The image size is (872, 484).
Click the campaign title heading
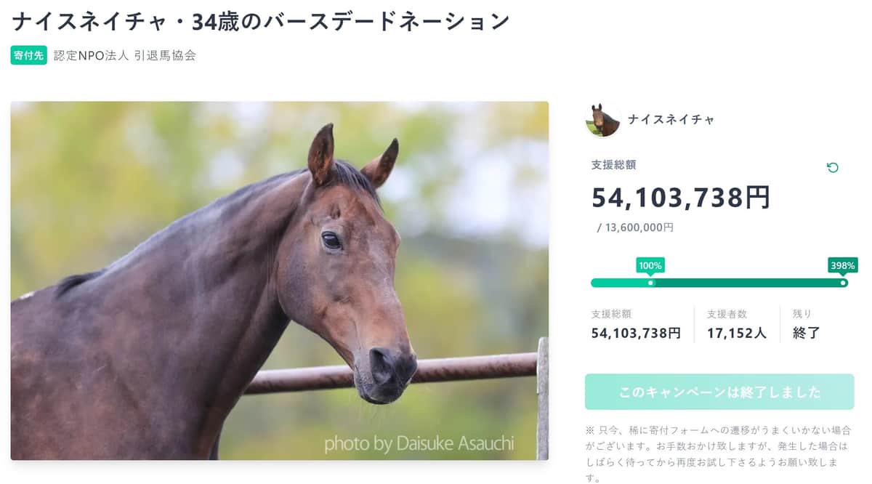pyautogui.click(x=260, y=22)
